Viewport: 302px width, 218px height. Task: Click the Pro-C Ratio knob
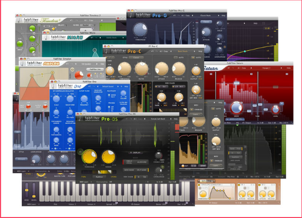tap(142, 69)
